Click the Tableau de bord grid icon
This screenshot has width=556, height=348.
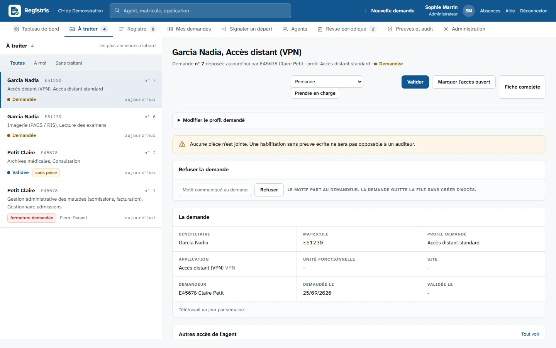tap(16, 29)
